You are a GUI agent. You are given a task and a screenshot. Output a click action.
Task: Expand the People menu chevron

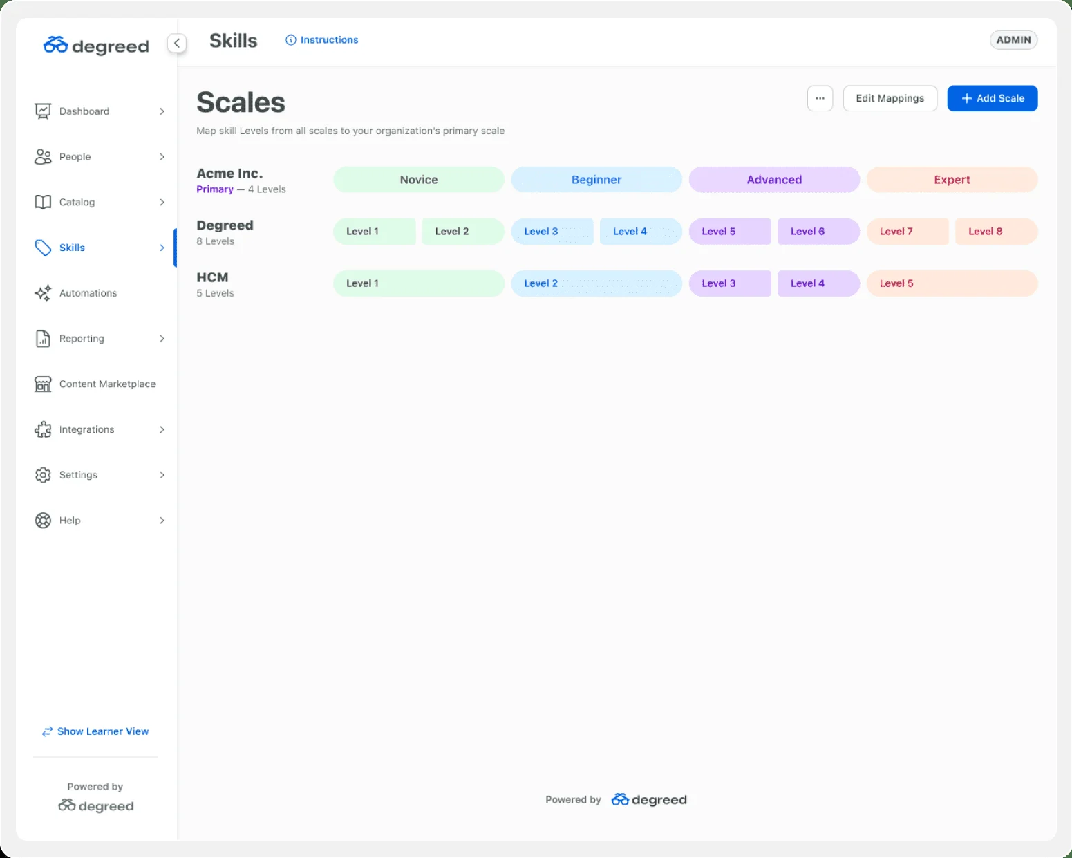pos(162,157)
